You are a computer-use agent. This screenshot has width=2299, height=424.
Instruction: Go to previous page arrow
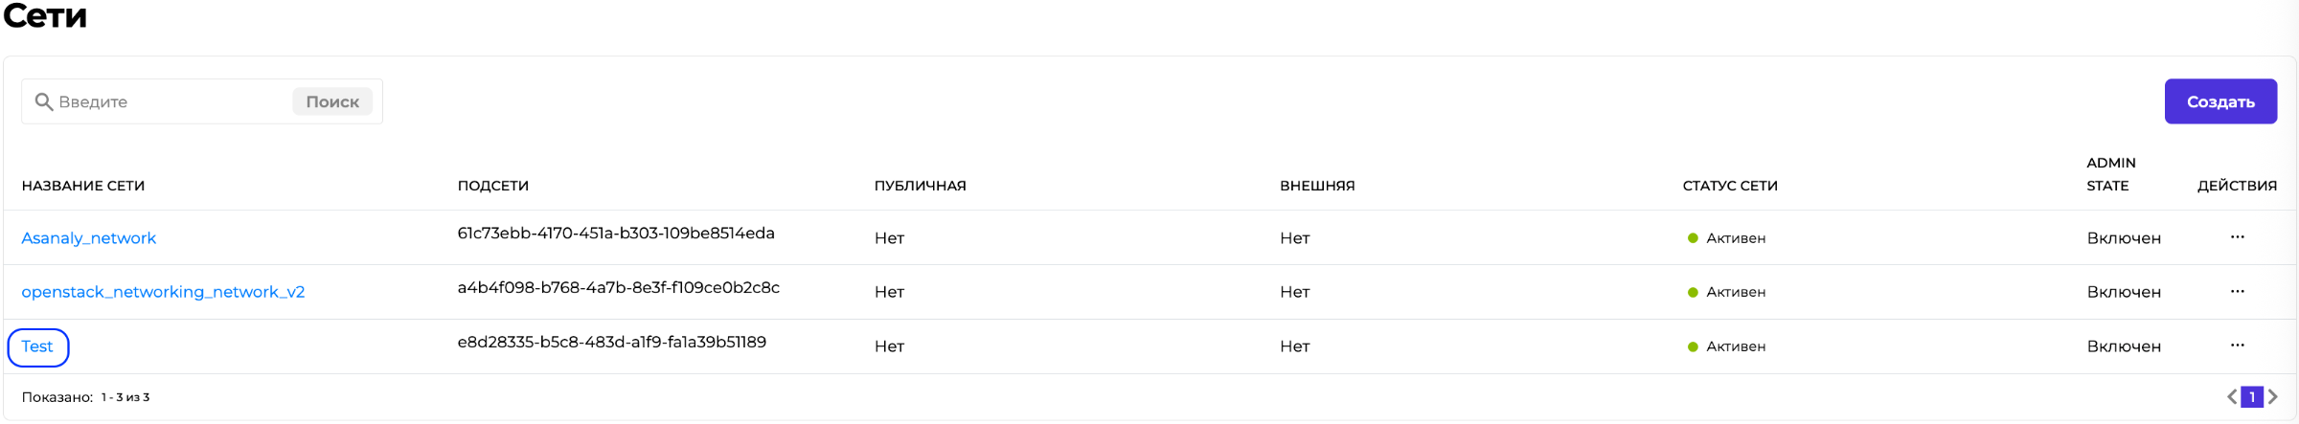pyautogui.click(x=2232, y=397)
